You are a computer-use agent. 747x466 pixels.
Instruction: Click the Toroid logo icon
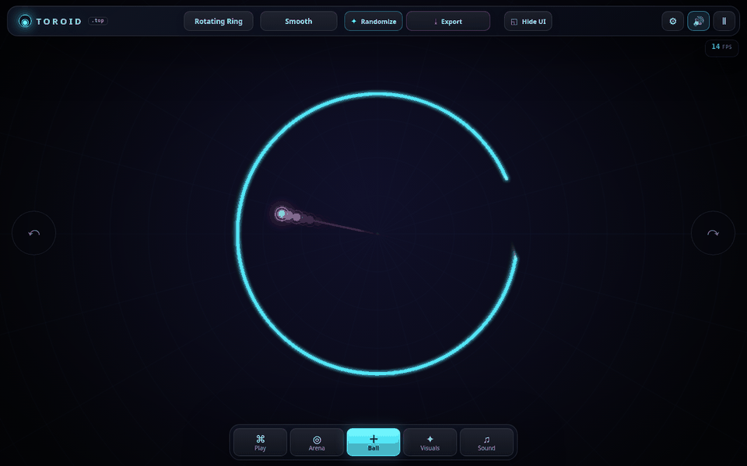[25, 22]
